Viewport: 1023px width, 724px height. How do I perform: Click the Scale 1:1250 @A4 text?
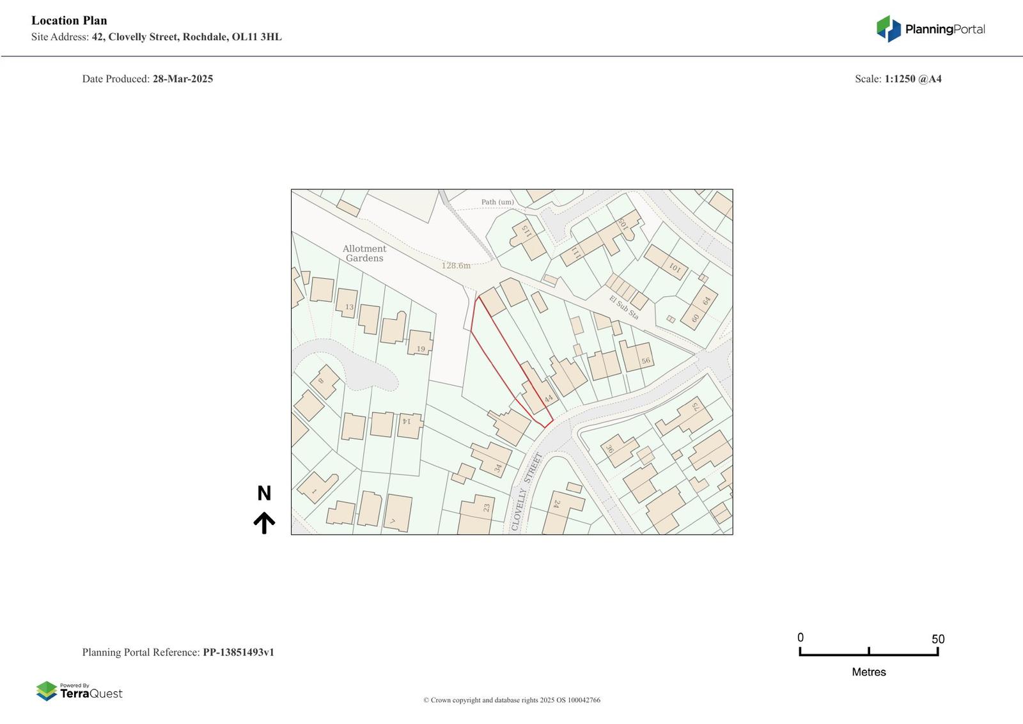tap(898, 79)
